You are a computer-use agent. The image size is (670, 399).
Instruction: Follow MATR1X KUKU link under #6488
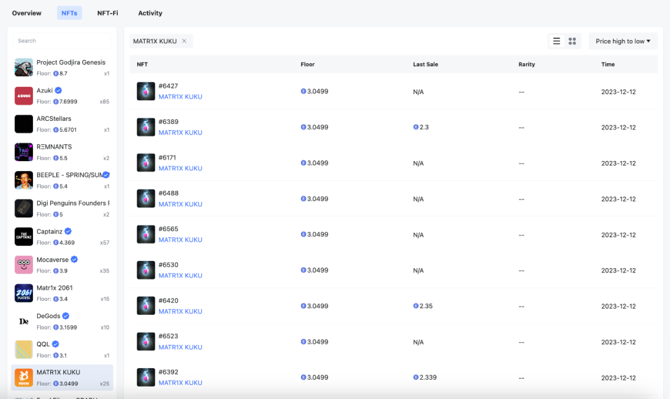pos(181,204)
